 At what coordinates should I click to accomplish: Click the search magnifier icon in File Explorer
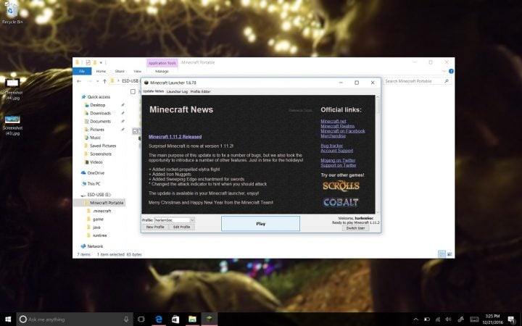point(447,81)
